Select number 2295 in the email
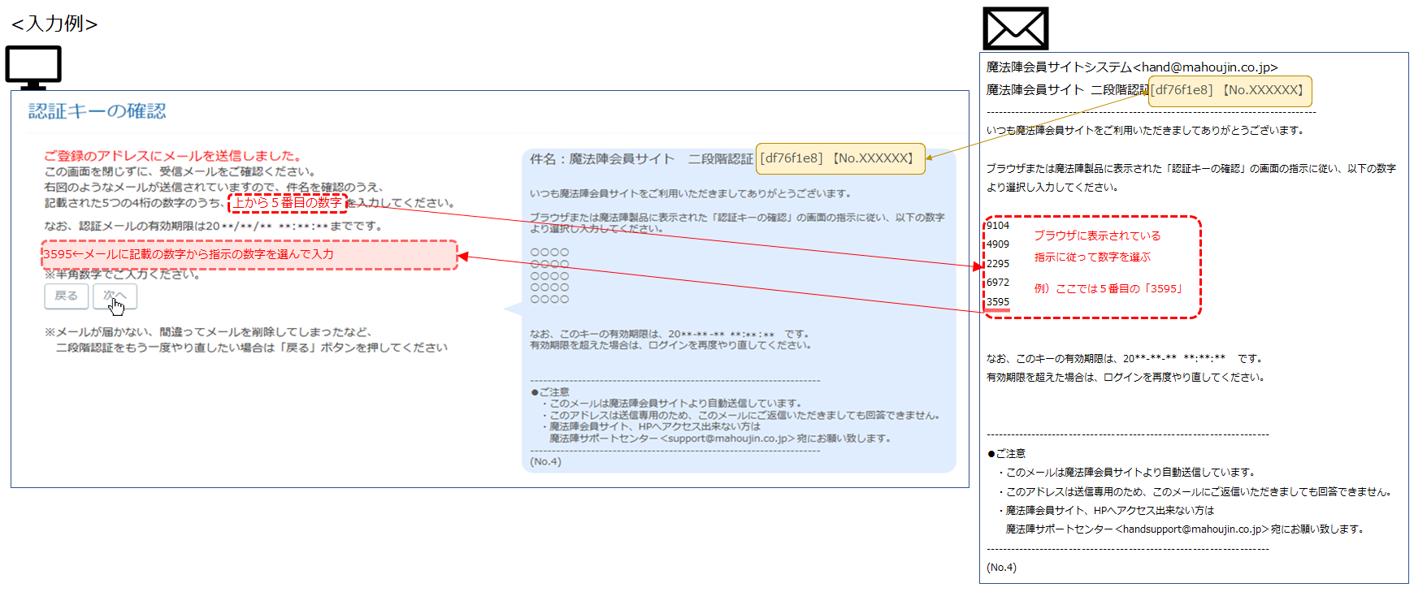The image size is (1414, 592). point(998,264)
